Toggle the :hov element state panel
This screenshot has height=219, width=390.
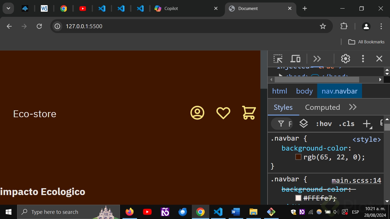point(324,124)
